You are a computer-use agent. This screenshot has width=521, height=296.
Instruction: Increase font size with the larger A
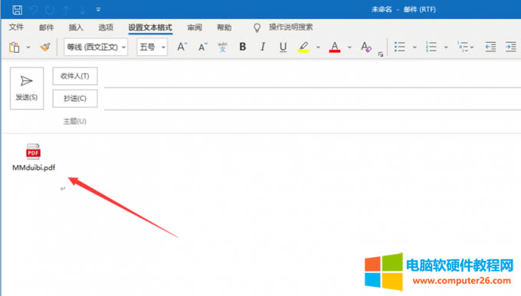pyautogui.click(x=182, y=47)
